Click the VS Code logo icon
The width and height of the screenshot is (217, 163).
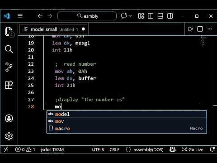(x=7, y=16)
